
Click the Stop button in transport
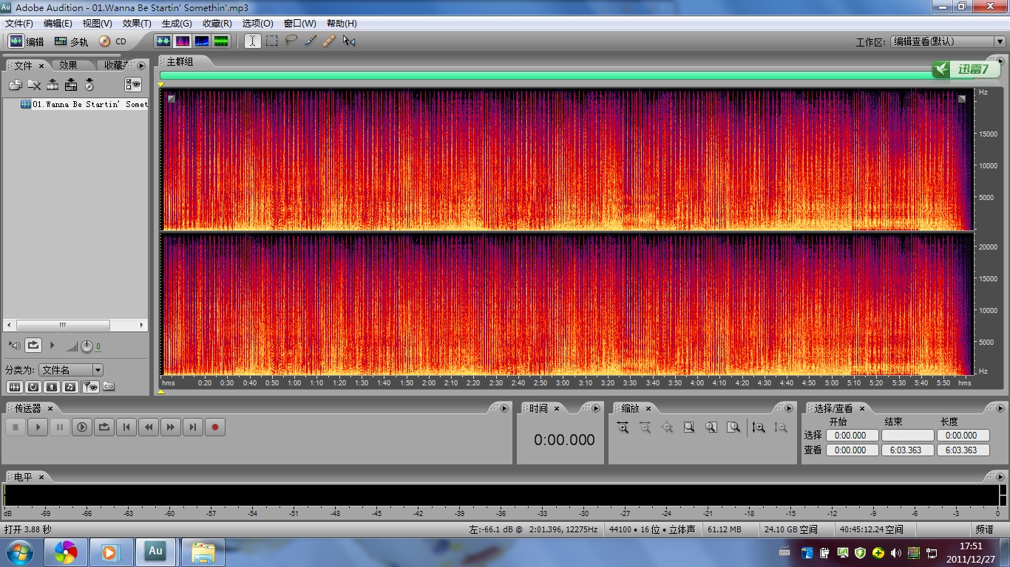(16, 427)
